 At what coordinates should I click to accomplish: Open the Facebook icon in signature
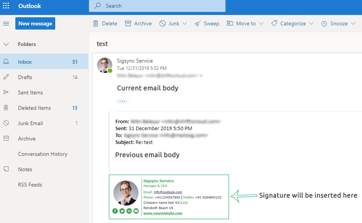[x=115, y=211]
